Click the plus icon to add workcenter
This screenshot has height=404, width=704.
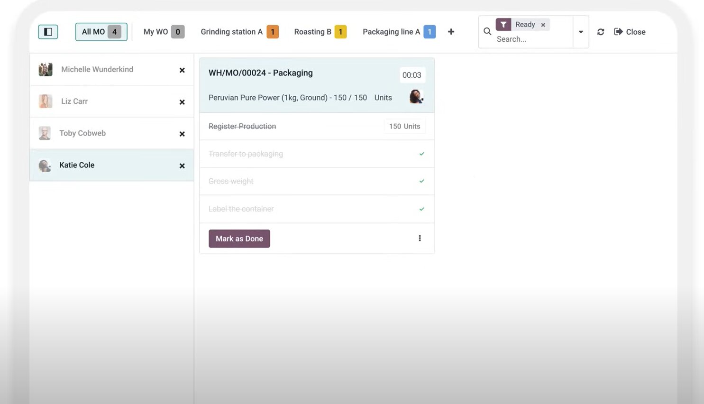(x=451, y=32)
